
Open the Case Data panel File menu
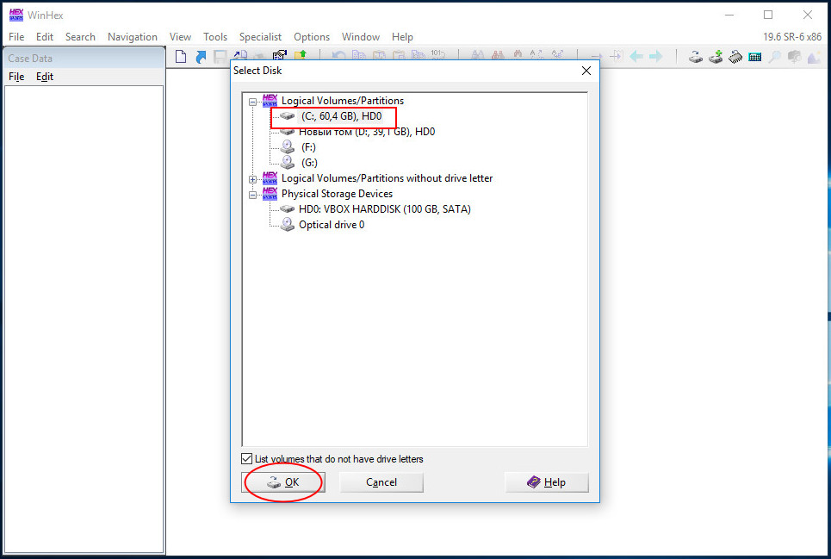16,77
